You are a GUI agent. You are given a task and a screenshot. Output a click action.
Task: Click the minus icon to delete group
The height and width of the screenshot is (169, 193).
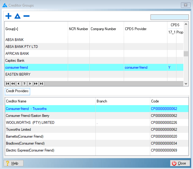26,16
